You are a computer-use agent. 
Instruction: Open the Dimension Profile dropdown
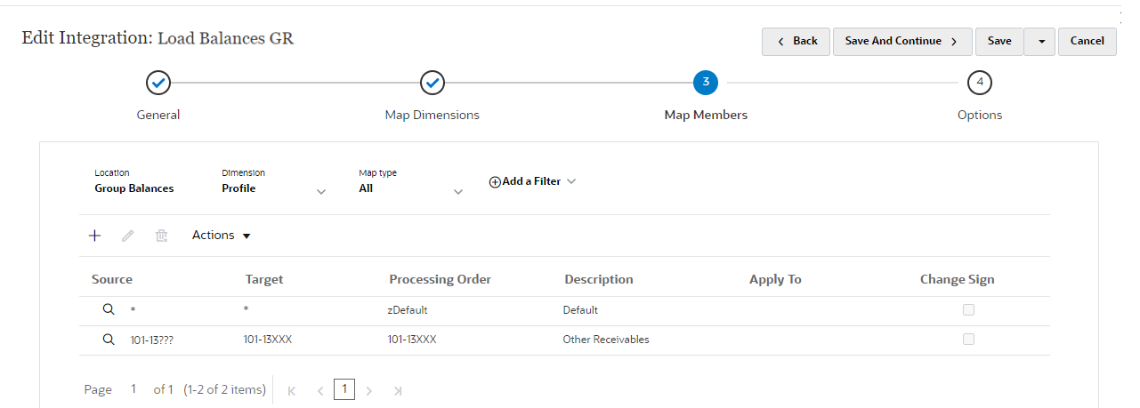click(321, 192)
